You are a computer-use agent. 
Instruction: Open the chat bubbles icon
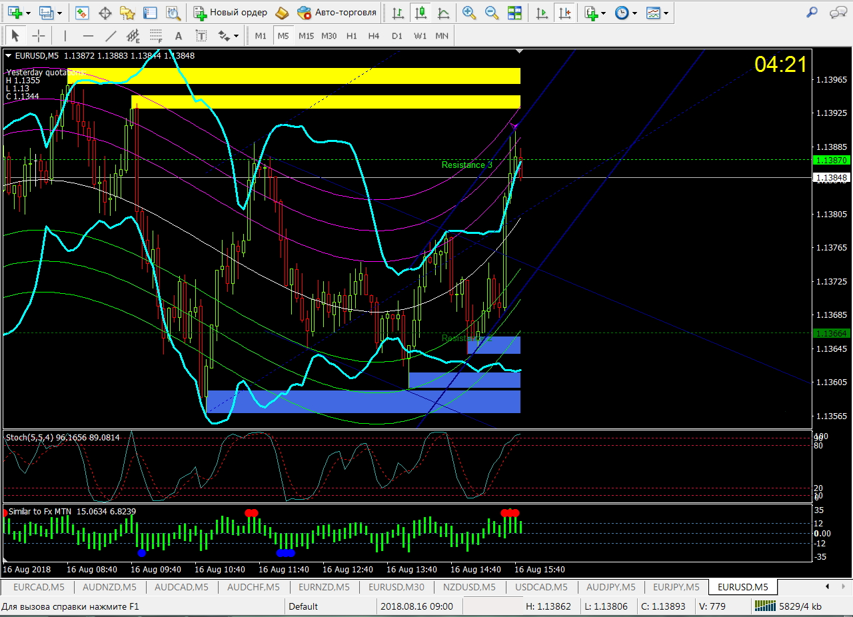pyautogui.click(x=838, y=13)
